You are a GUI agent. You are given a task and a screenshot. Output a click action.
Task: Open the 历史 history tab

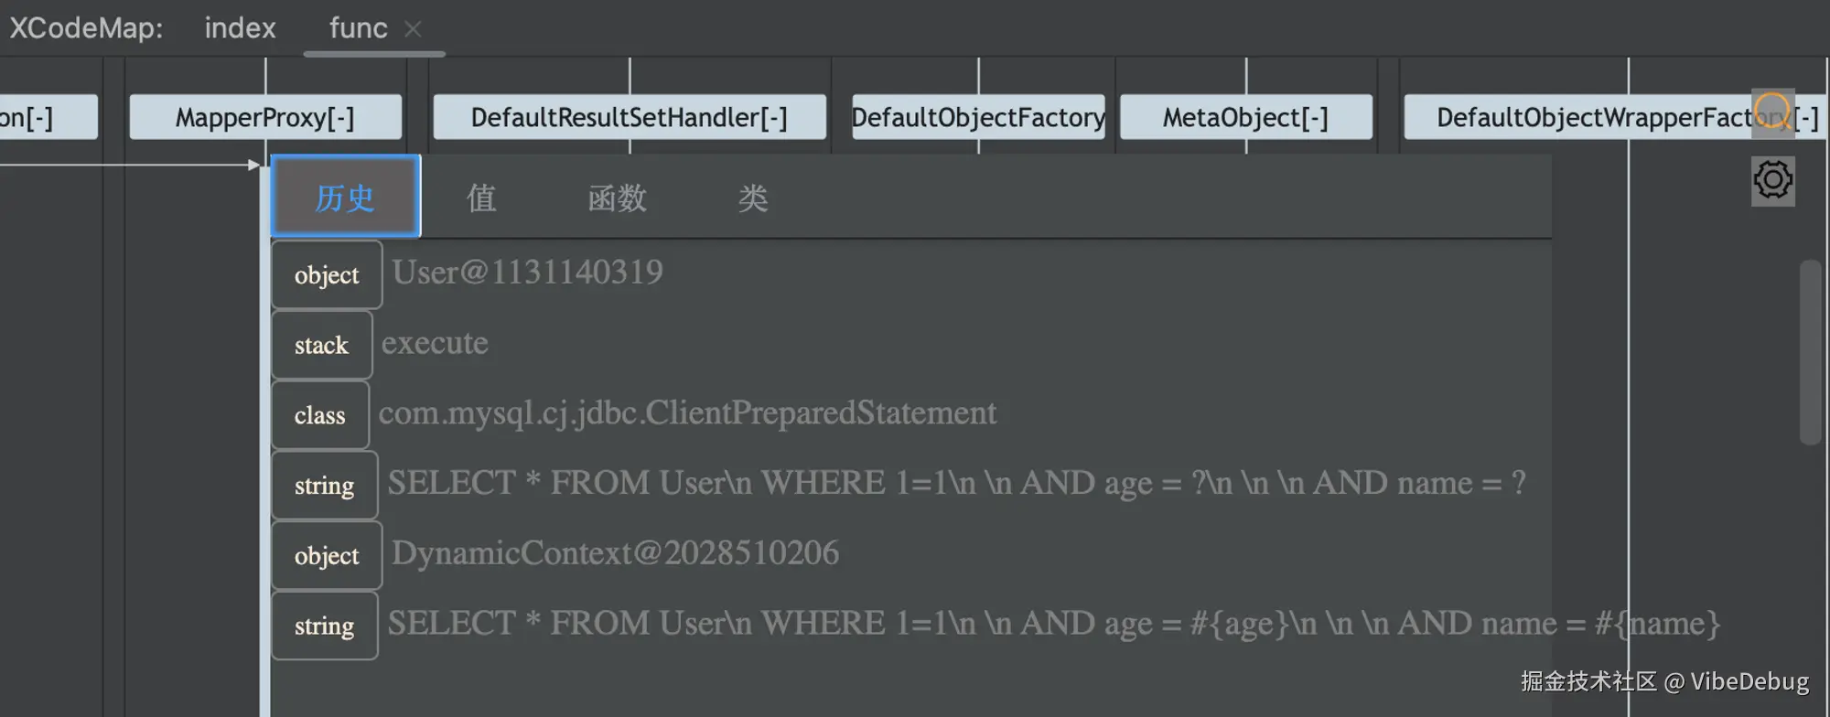click(345, 198)
